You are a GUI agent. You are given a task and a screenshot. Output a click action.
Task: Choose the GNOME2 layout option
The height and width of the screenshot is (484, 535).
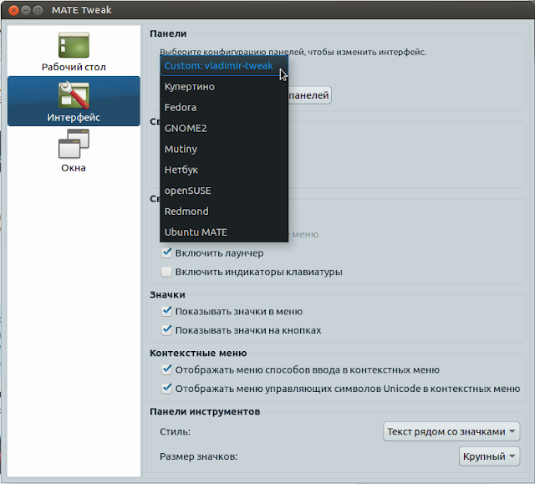coord(224,128)
